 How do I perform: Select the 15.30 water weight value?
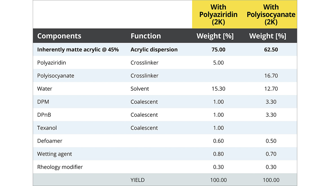point(218,89)
